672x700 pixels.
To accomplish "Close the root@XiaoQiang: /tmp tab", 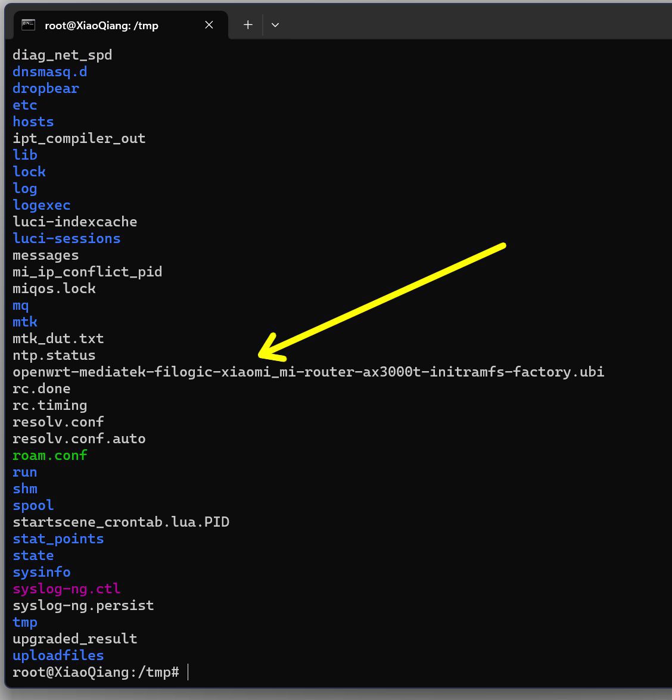I will (209, 25).
